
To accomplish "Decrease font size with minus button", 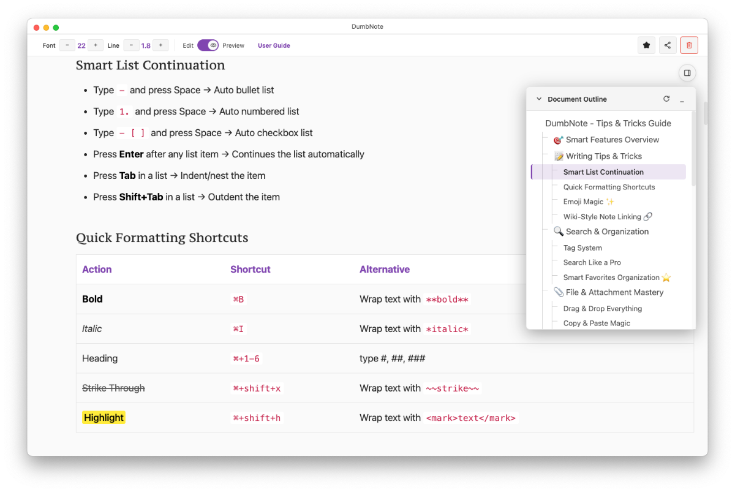I will [x=67, y=45].
